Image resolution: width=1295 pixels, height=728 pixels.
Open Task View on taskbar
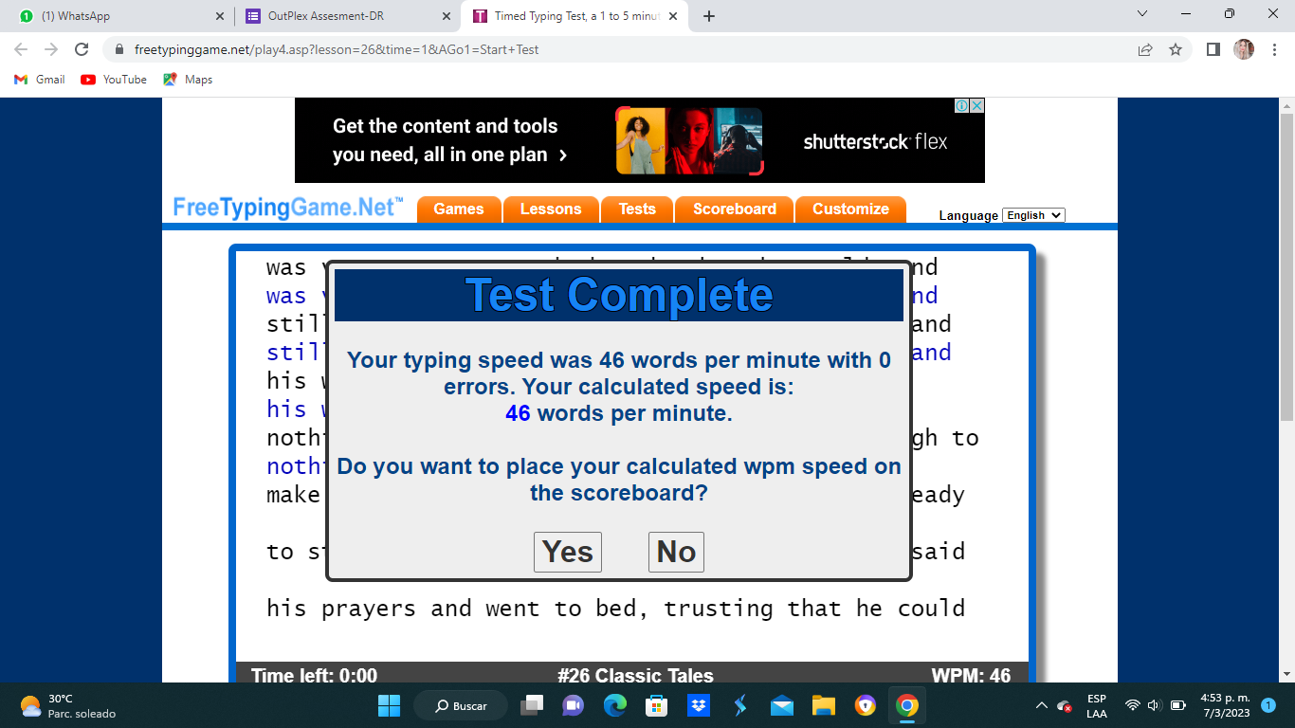pyautogui.click(x=533, y=705)
